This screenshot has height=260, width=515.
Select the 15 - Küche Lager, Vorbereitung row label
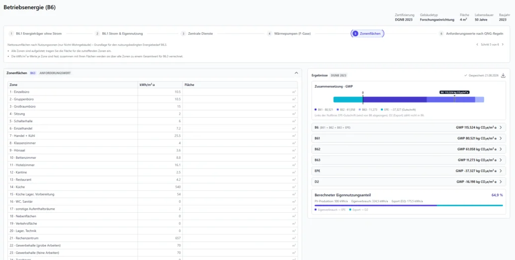[32, 194]
